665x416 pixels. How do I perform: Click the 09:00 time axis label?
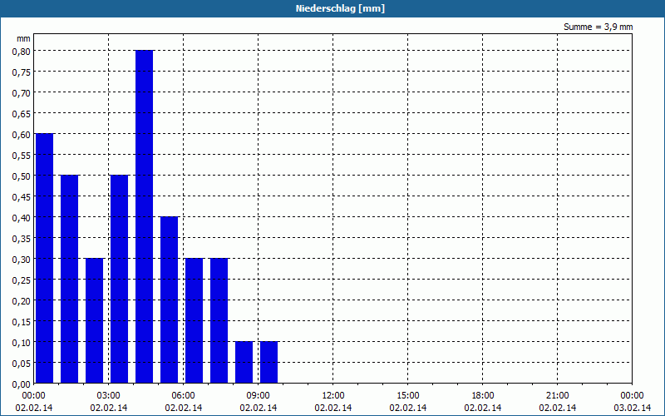coord(259,396)
